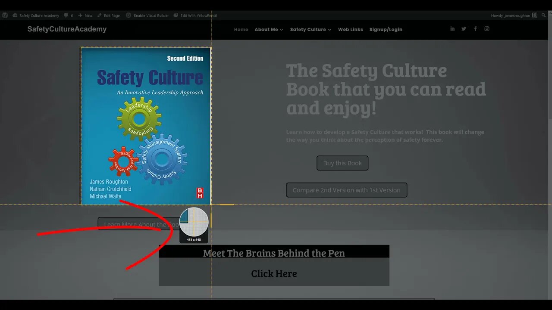Image resolution: width=552 pixels, height=310 pixels.
Task: Click Compare 2nd Version with 1st Version
Action: pyautogui.click(x=347, y=190)
